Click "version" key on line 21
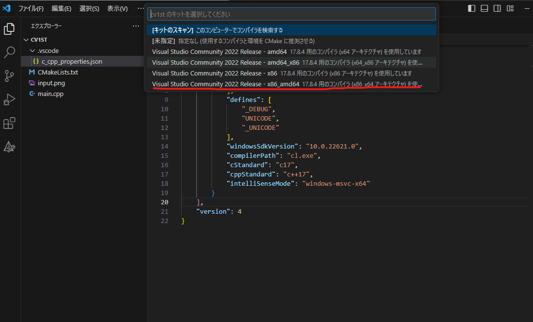533x322 pixels. click(x=213, y=211)
